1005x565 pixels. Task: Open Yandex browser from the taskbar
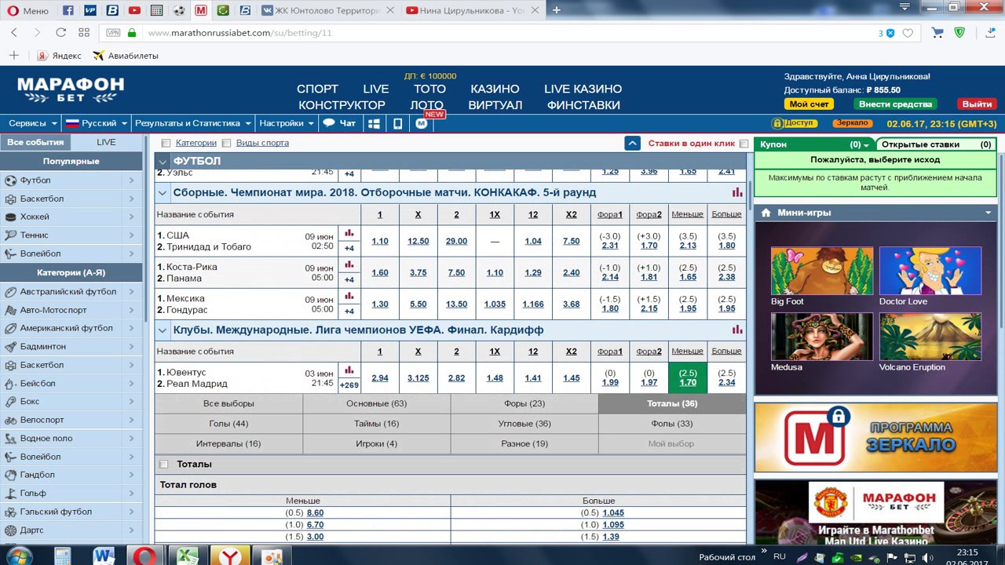coord(229,556)
